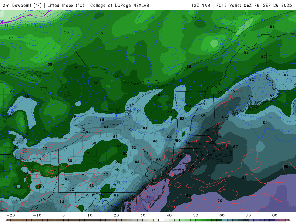Click the "F018" forecast hour label
The width and height of the screenshot is (296, 222).
(221, 5)
